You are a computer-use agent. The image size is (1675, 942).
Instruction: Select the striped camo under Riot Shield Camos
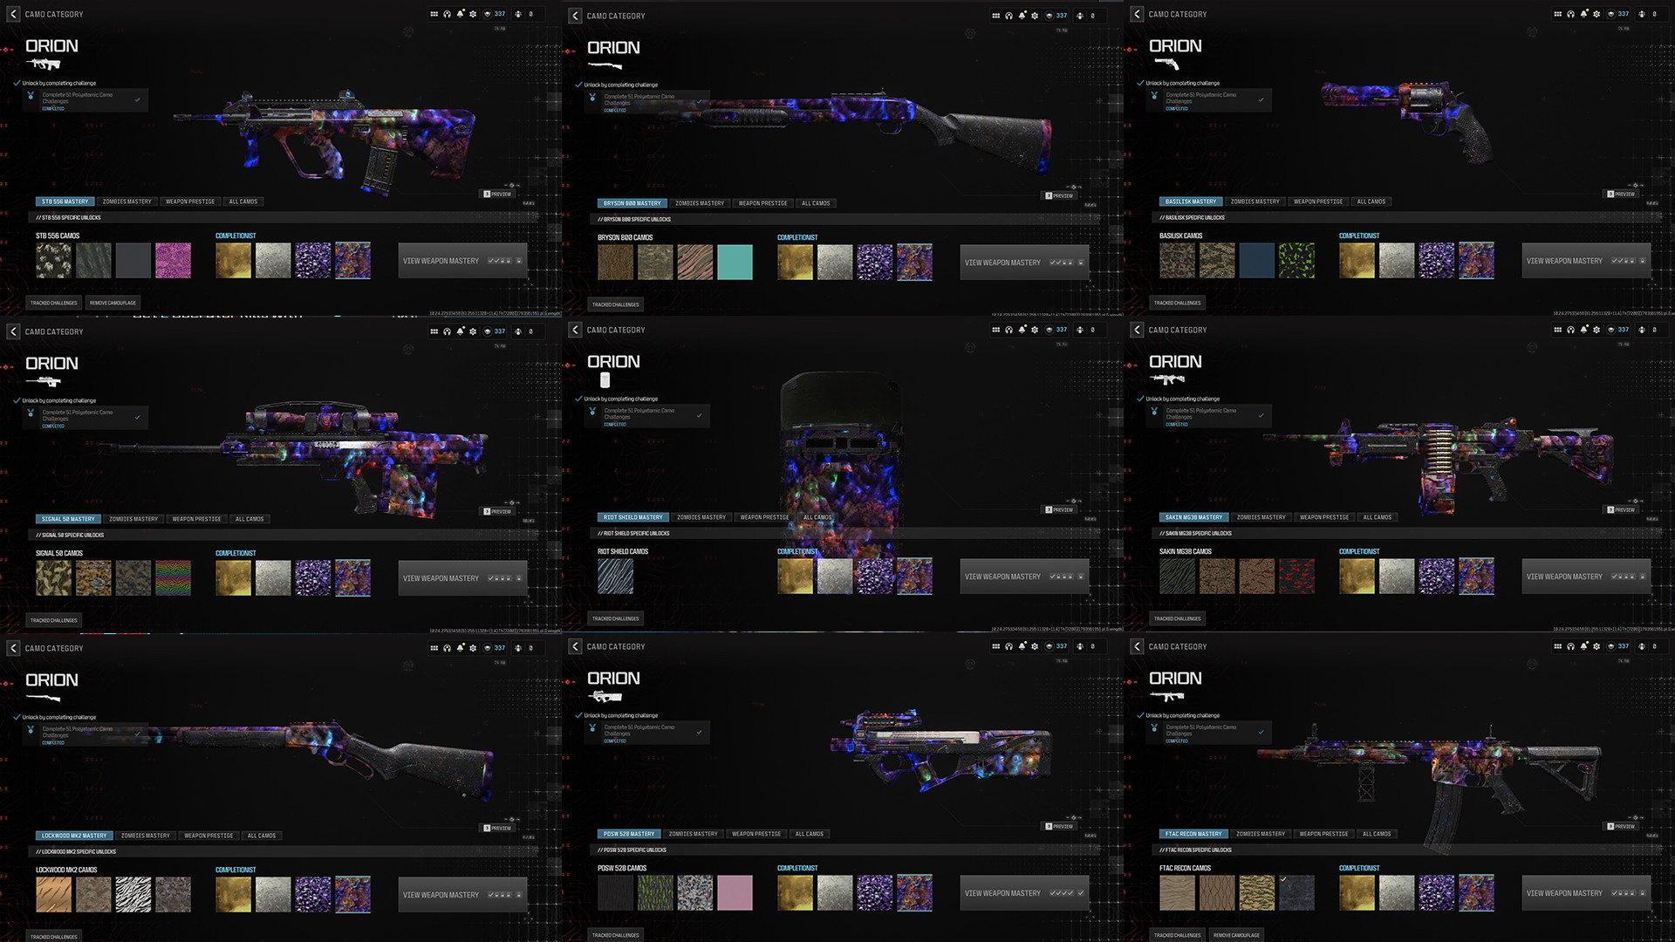(616, 577)
